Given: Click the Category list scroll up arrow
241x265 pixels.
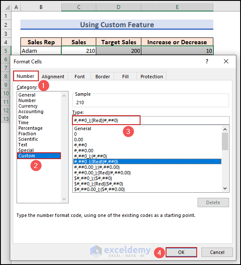Looking at the screenshot, I should 64,96.
